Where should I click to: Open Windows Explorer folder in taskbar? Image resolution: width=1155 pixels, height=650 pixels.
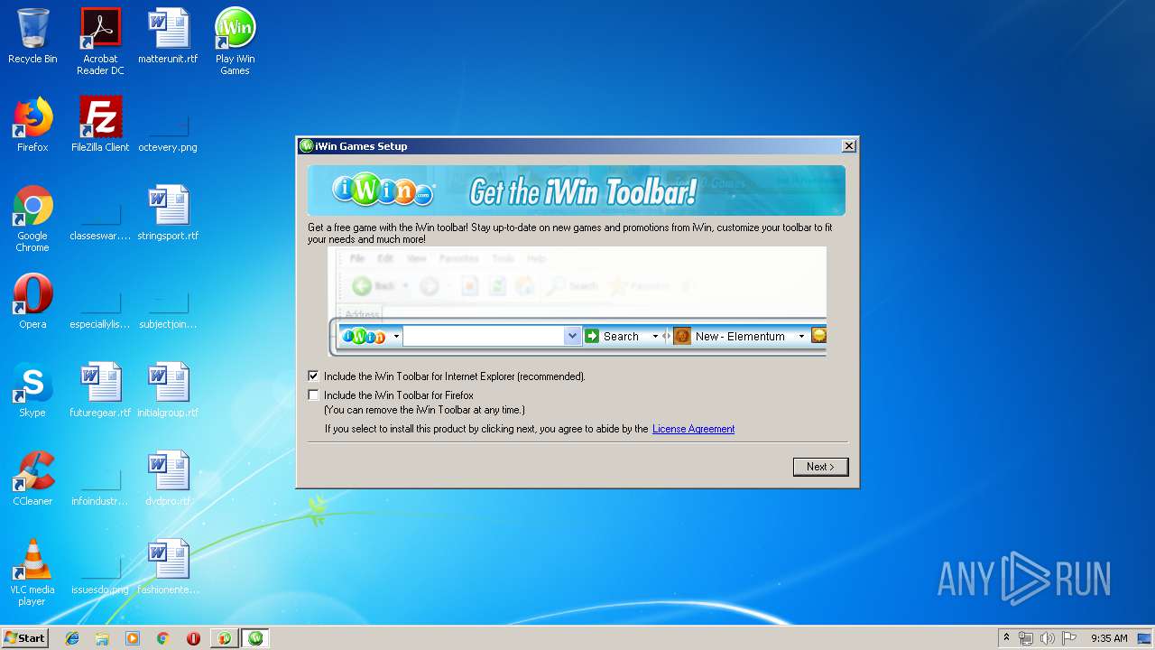click(x=102, y=638)
